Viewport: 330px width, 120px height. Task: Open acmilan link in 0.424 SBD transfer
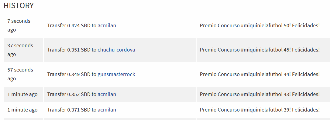click(x=107, y=25)
